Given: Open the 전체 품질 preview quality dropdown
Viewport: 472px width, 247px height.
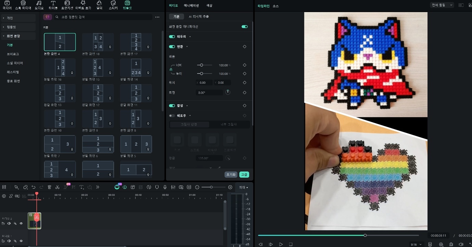Looking at the screenshot, I should (x=442, y=5).
